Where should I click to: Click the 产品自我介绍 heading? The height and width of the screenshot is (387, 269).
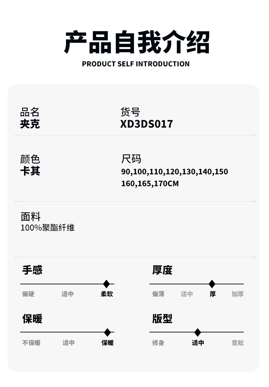[x=136, y=43]
